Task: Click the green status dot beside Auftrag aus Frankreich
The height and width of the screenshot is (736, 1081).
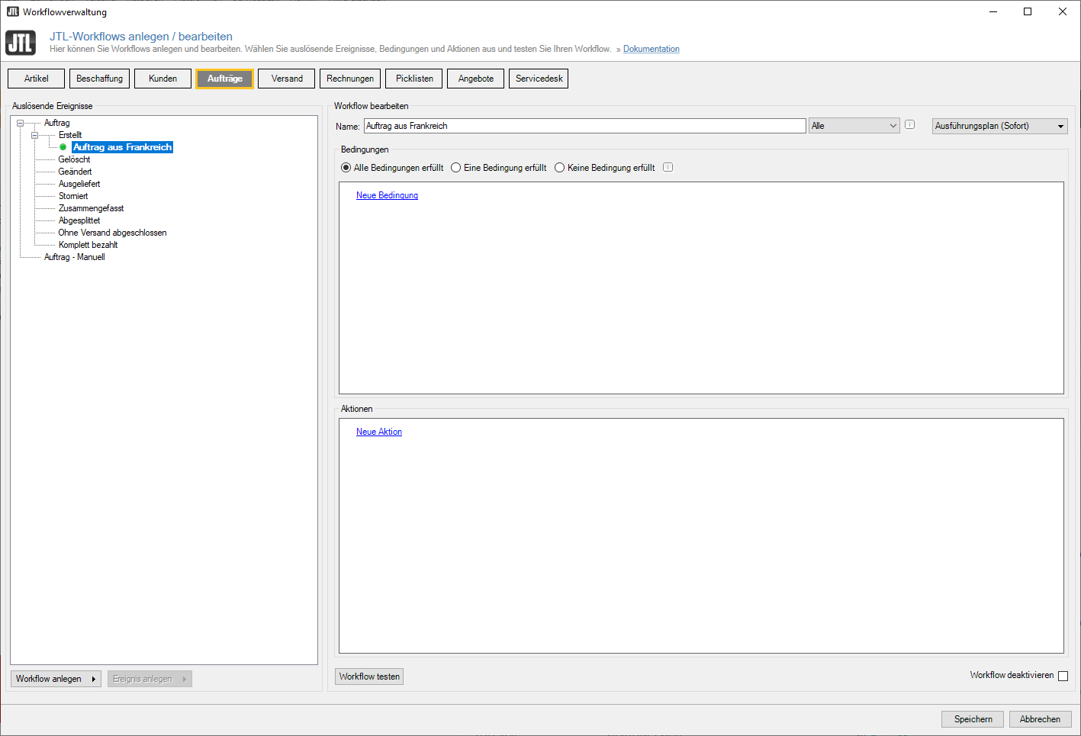Action: click(63, 147)
